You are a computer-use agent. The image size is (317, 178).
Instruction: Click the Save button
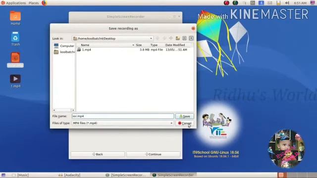click(185, 116)
